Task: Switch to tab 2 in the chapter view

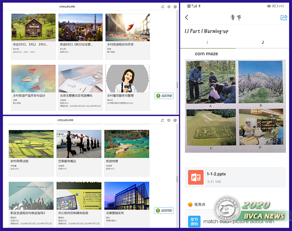Action: coord(263,43)
